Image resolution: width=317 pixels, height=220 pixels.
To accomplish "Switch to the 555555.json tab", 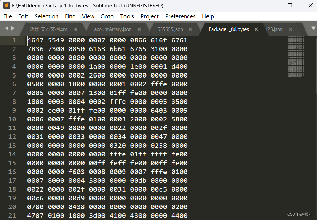I will tap(170, 29).
